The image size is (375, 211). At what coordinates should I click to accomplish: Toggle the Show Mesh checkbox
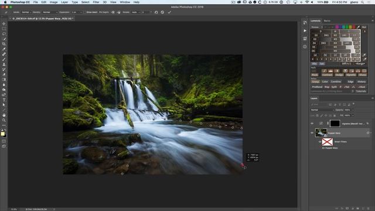coord(84,12)
